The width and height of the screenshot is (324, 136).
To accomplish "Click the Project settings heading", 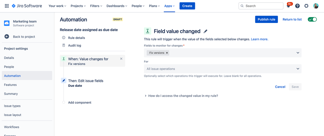I will pyautogui.click(x=16, y=49).
